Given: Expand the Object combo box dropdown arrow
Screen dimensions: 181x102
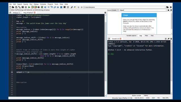Looking at the screenshot, I should coord(166,10).
